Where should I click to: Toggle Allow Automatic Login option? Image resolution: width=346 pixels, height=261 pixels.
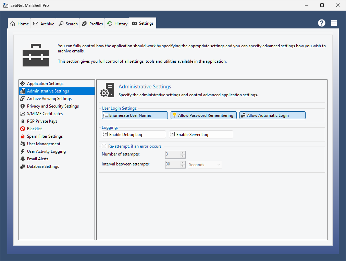pyautogui.click(x=272, y=115)
